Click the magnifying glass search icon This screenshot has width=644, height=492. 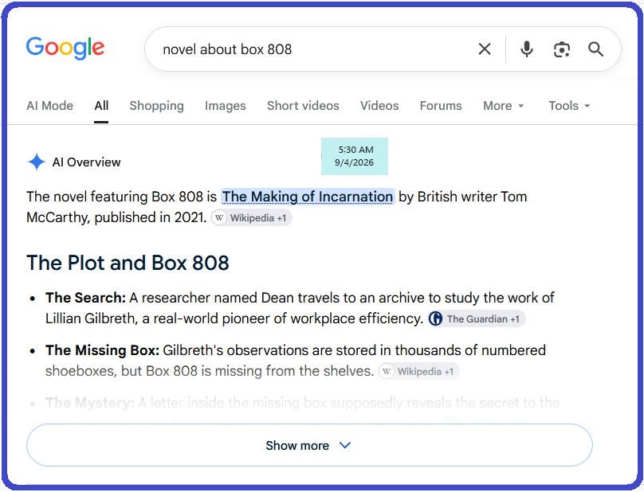[595, 49]
